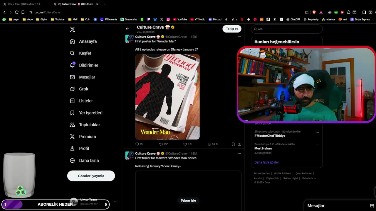
Task: Open ChatGPT bookmark
Action: point(293,19)
